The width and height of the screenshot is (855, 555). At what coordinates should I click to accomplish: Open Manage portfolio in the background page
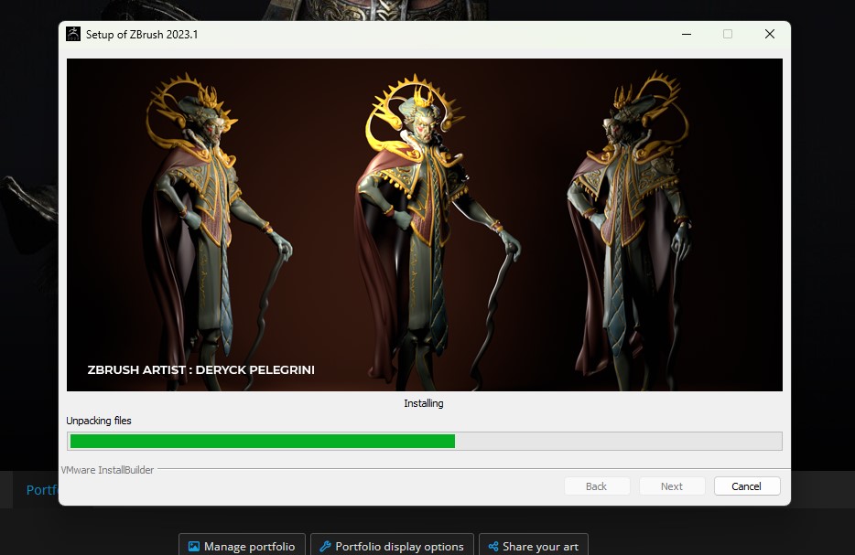tap(242, 545)
